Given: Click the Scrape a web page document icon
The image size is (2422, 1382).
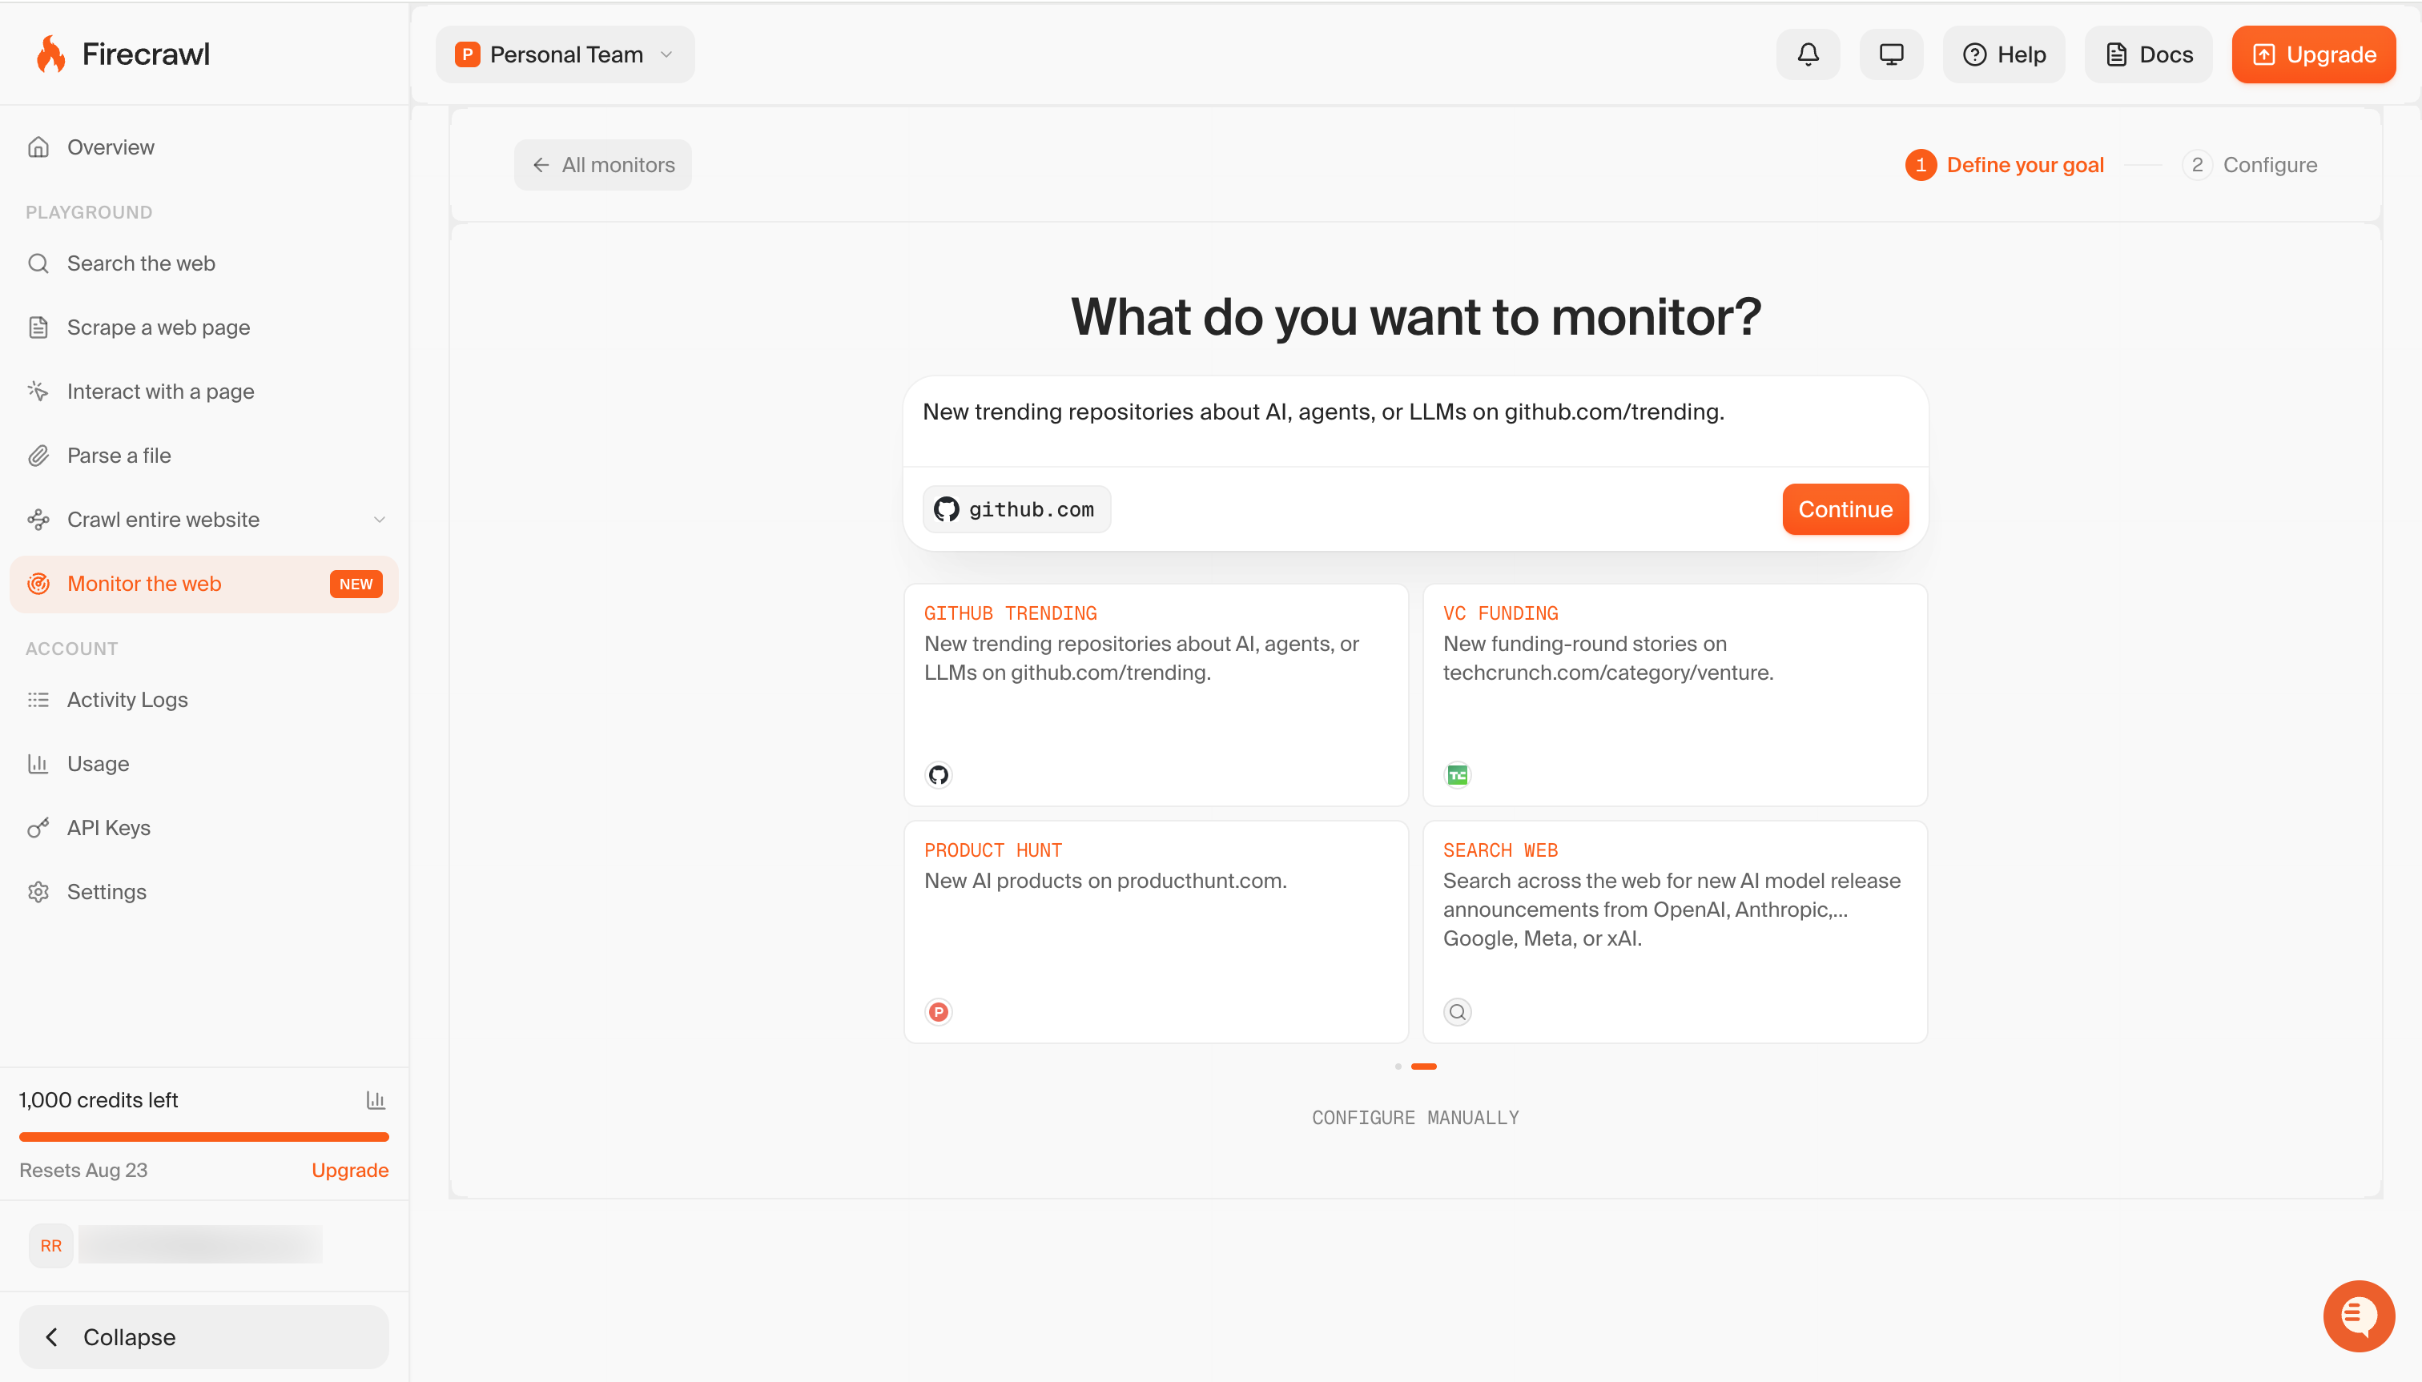Looking at the screenshot, I should 38,327.
